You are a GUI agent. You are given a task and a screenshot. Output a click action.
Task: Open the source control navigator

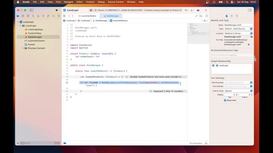click(x=23, y=16)
